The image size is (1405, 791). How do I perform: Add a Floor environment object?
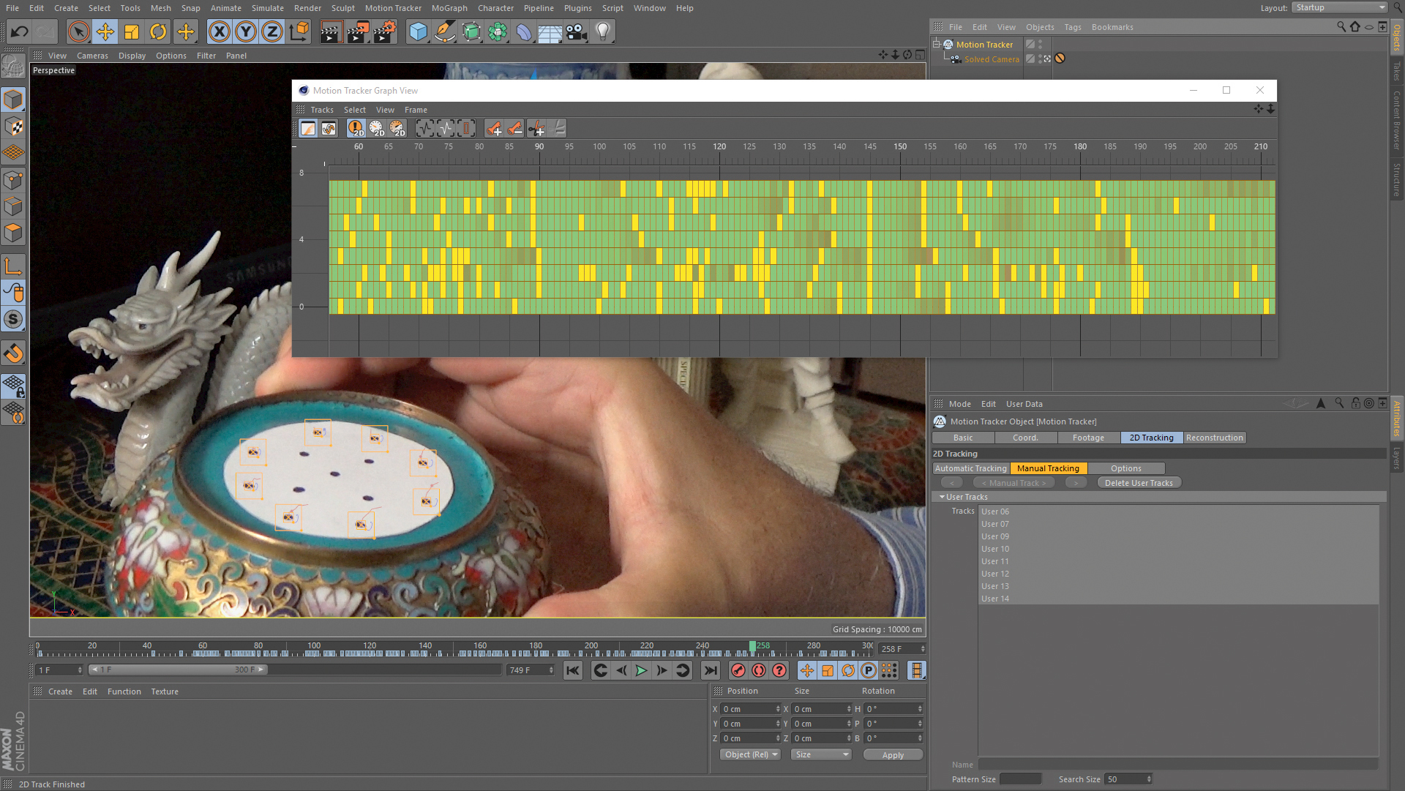click(550, 31)
